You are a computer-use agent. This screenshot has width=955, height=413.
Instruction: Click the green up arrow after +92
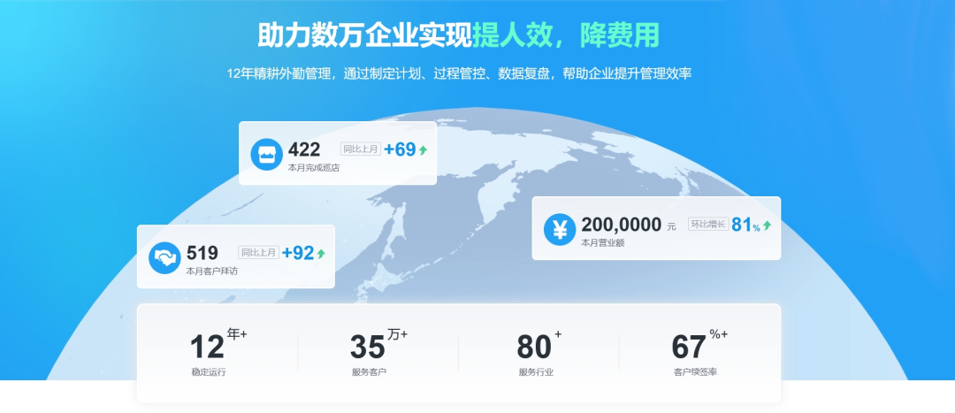point(321,254)
